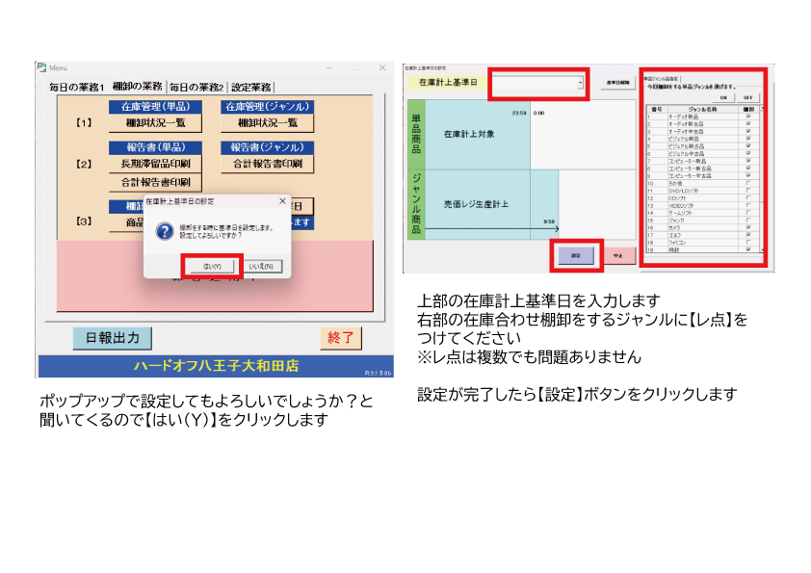Click the Menu window app icon
811x573 pixels.
(41, 67)
